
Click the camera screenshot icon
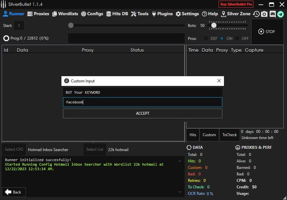point(265,14)
